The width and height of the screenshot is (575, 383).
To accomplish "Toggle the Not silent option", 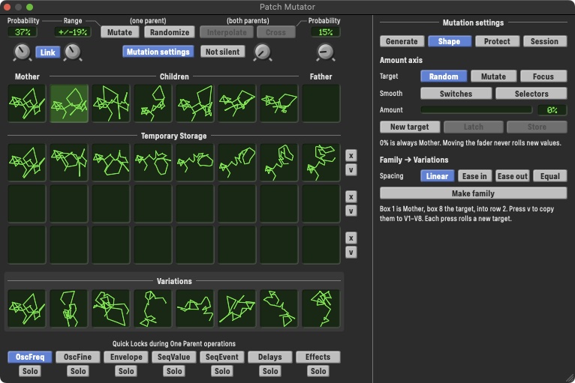I will [223, 52].
